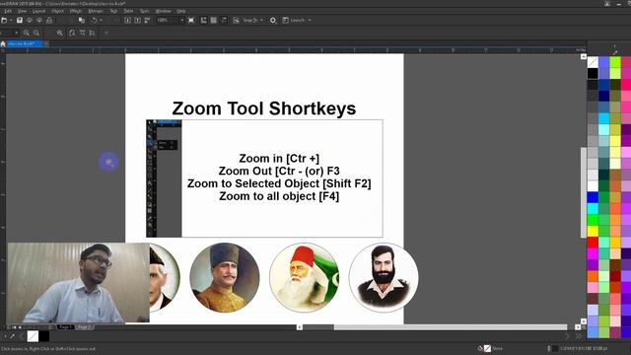This screenshot has width=631, height=355.
Task: Open the Object menu
Action: (x=57, y=11)
